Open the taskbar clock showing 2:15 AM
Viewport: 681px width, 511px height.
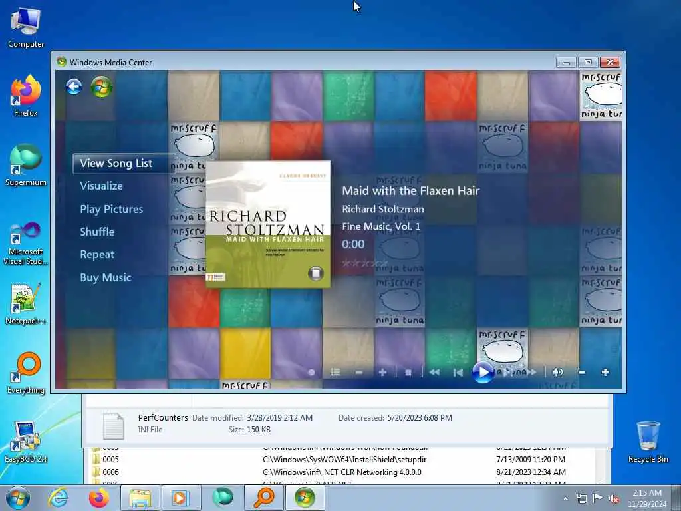pyautogui.click(x=647, y=498)
